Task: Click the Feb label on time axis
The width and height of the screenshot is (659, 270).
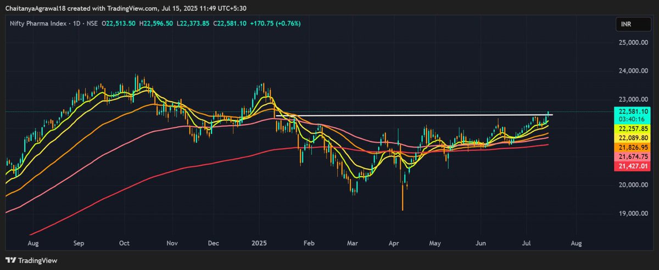Action: pyautogui.click(x=309, y=242)
